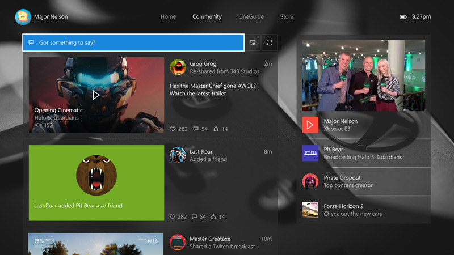Open Last Roar's profile name
Screen dimensions: 454x255
201,151
